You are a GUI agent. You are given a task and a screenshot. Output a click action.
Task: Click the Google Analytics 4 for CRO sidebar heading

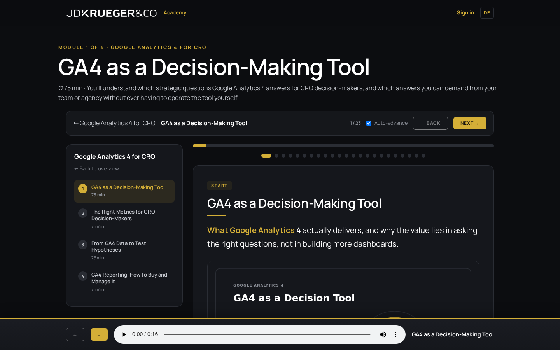(x=115, y=156)
